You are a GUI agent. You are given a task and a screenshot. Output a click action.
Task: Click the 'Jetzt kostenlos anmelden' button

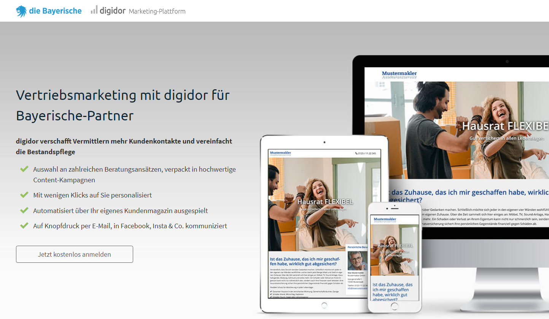click(x=75, y=254)
